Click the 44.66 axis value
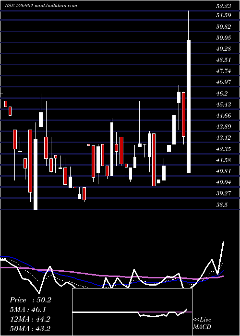Viewport: 240px width, 336px height. [x=224, y=116]
